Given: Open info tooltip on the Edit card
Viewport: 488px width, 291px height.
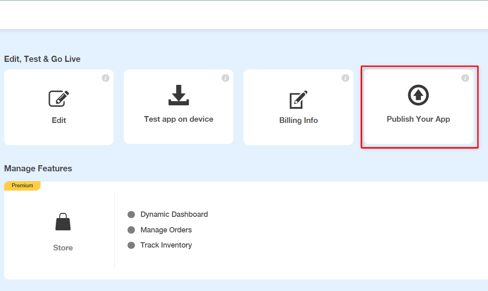Looking at the screenshot, I should (105, 77).
